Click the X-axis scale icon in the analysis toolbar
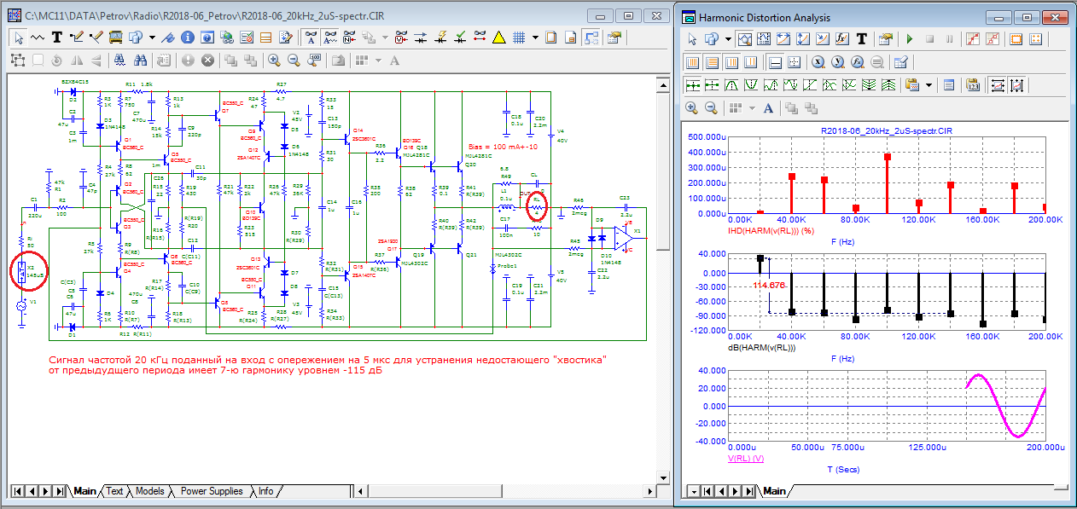The image size is (1077, 509). click(x=818, y=62)
